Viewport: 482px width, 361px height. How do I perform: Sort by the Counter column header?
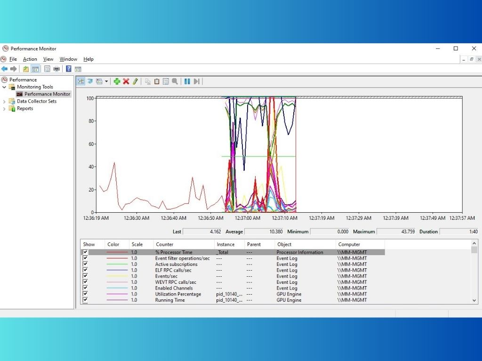[184, 244]
